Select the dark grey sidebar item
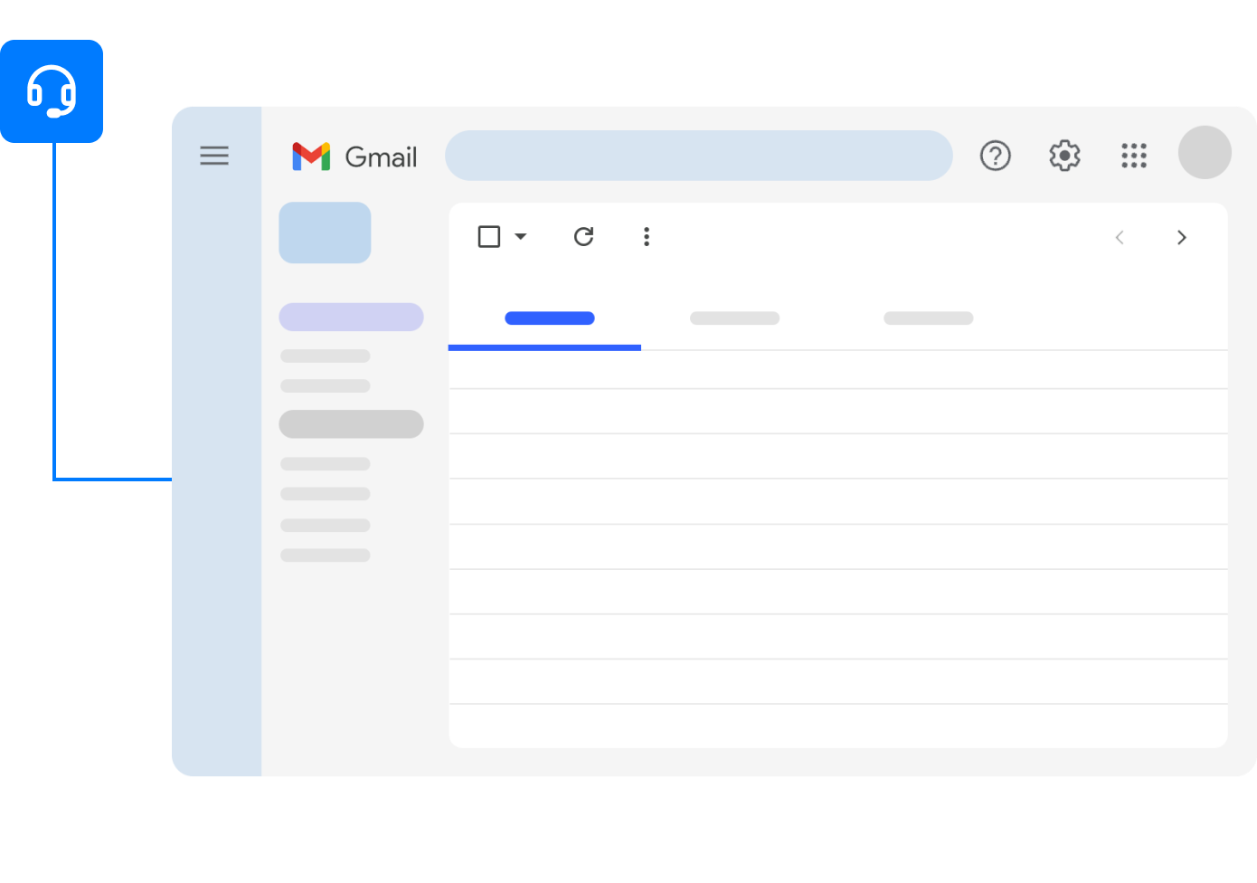The image size is (1257, 883). (351, 424)
